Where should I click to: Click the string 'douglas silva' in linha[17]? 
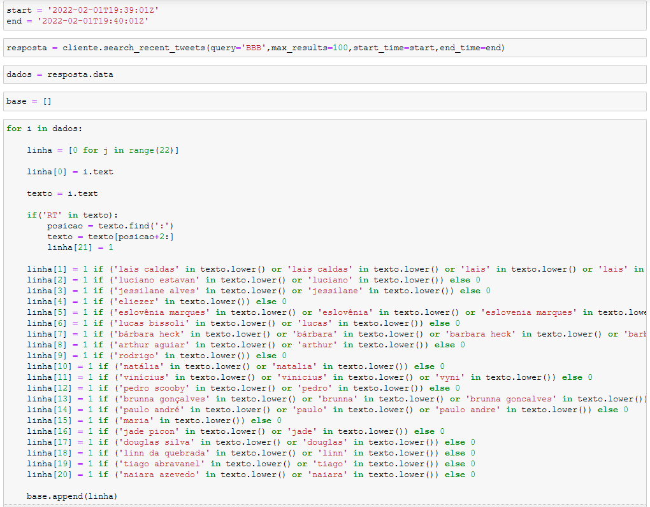[x=157, y=442]
